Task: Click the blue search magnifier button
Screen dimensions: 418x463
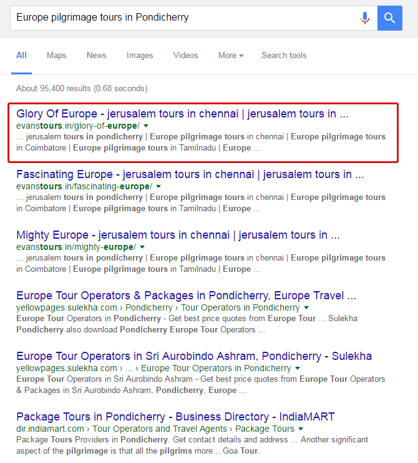Action: pos(390,18)
